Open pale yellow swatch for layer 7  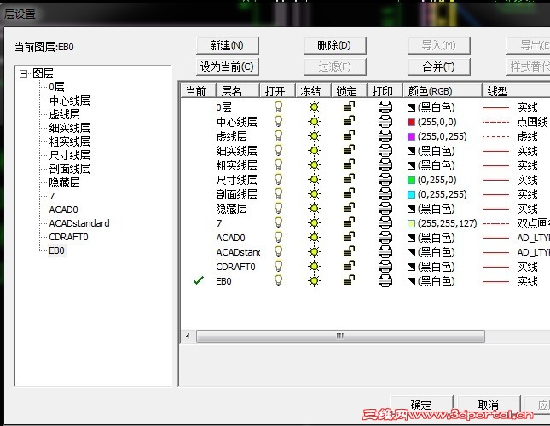click(411, 223)
